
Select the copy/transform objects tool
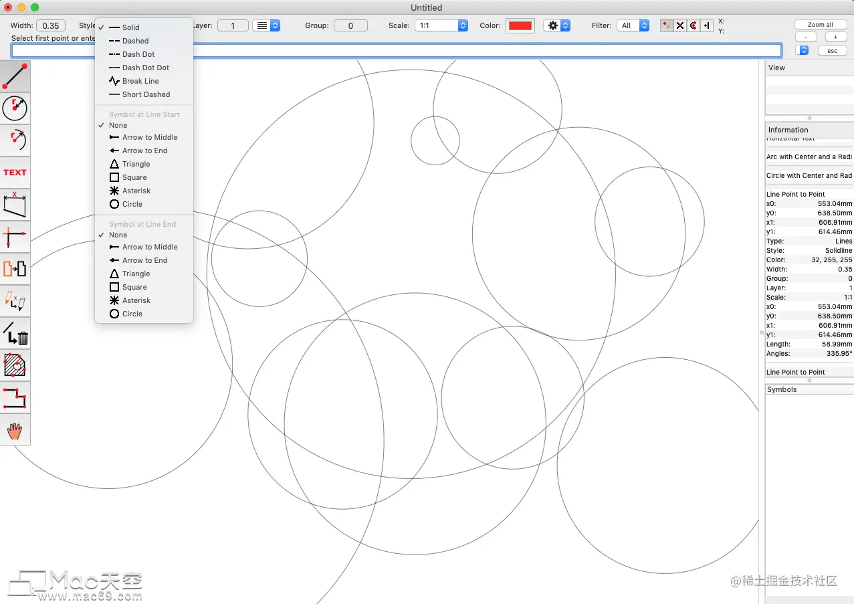click(x=15, y=269)
